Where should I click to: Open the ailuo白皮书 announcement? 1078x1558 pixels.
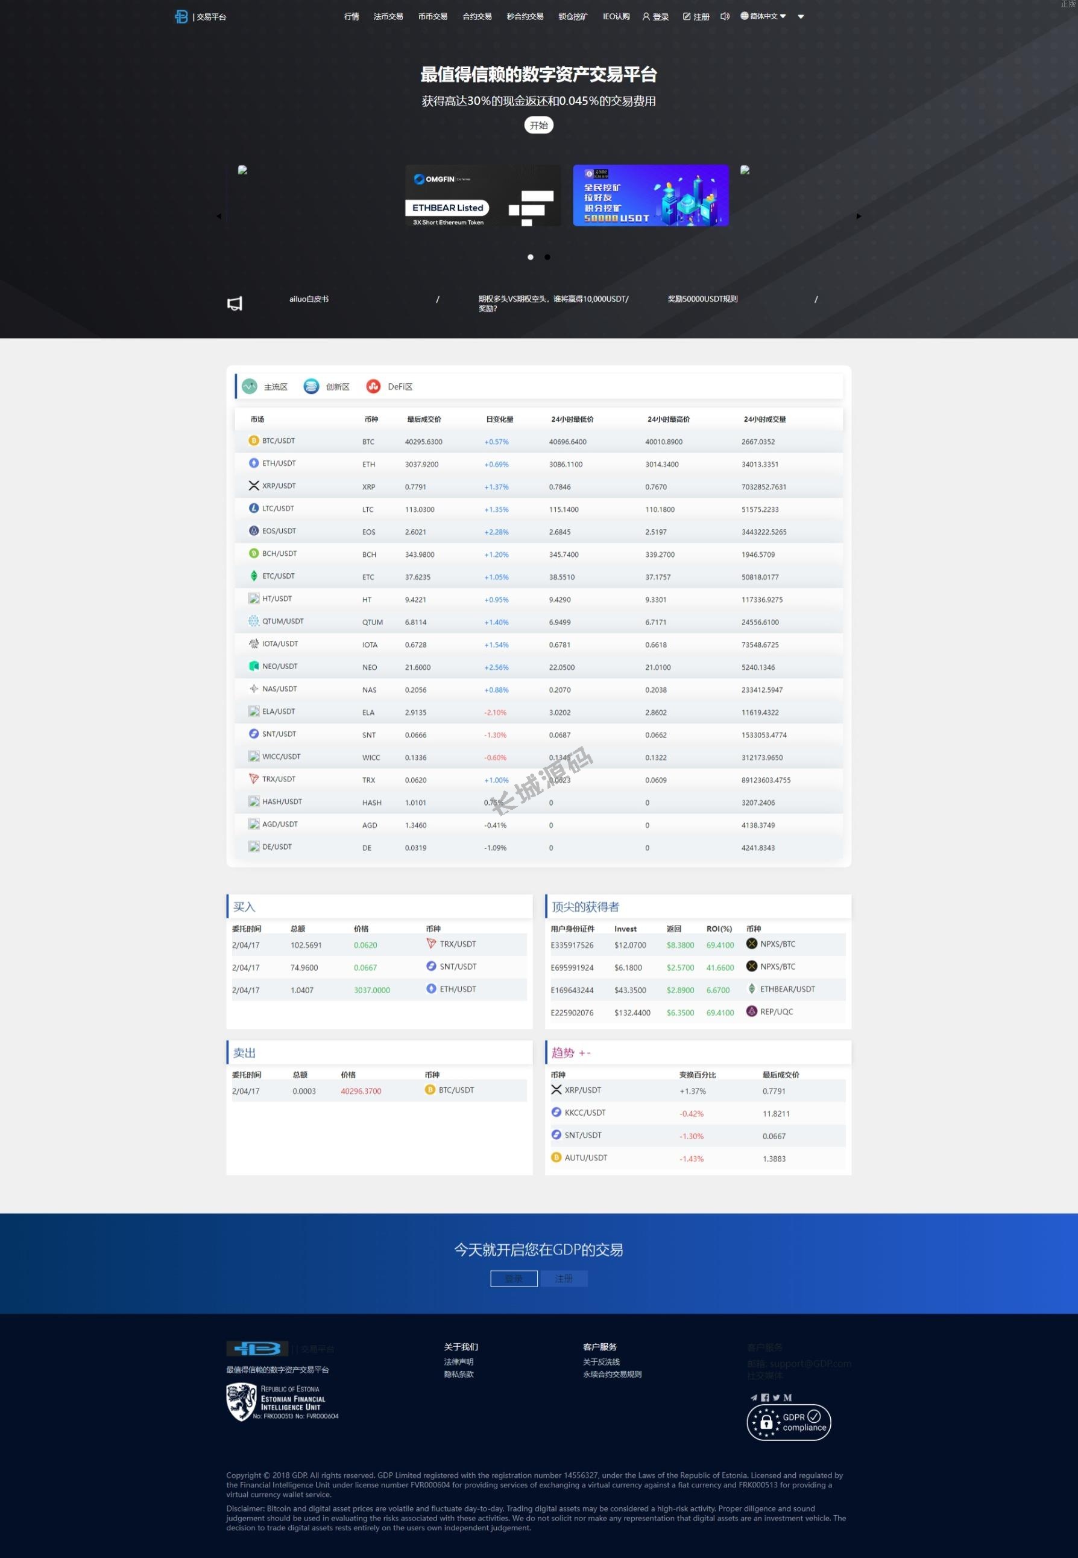(x=309, y=299)
